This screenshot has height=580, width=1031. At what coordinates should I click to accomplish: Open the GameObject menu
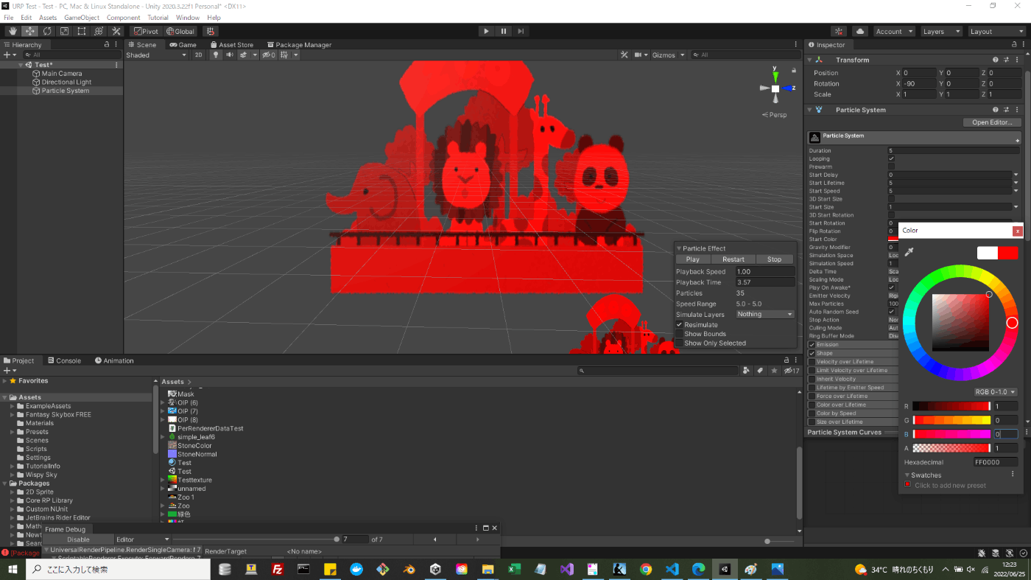(x=82, y=17)
